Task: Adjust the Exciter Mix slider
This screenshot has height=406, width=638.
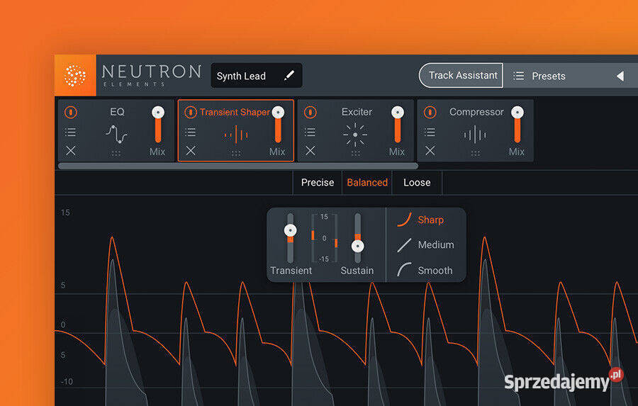Action: click(x=398, y=125)
